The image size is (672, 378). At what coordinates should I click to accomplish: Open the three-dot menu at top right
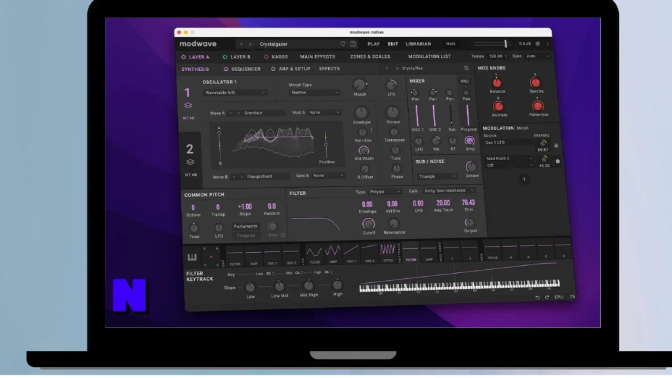pyautogui.click(x=547, y=44)
